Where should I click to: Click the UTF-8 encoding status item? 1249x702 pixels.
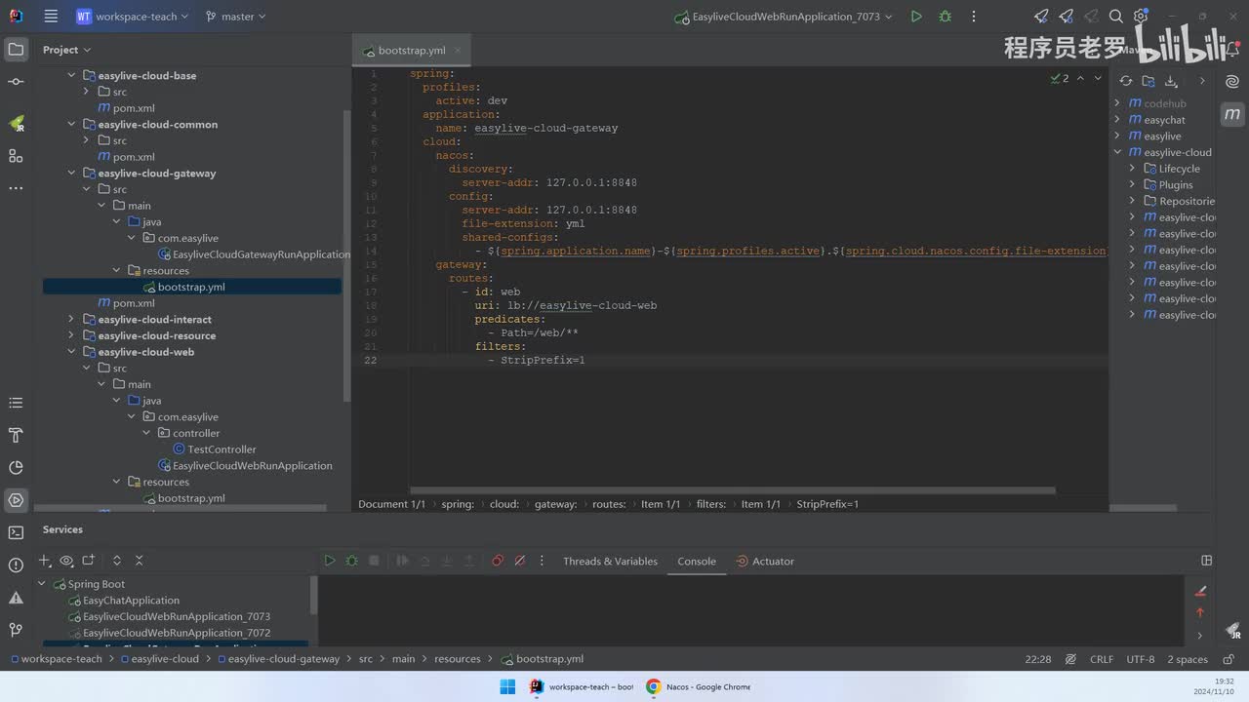[x=1140, y=659]
